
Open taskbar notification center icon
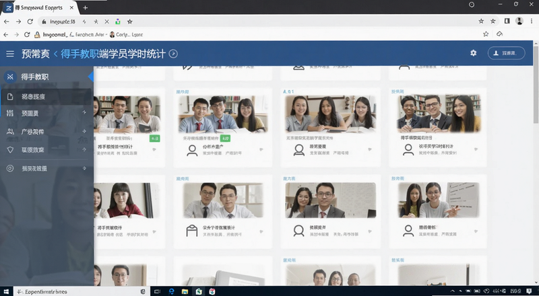click(530, 291)
